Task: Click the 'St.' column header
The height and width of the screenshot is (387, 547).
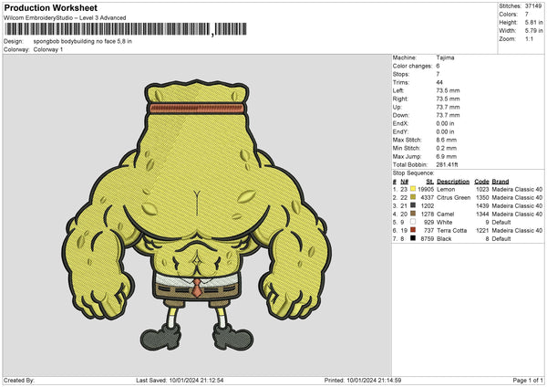Action: 429,182
